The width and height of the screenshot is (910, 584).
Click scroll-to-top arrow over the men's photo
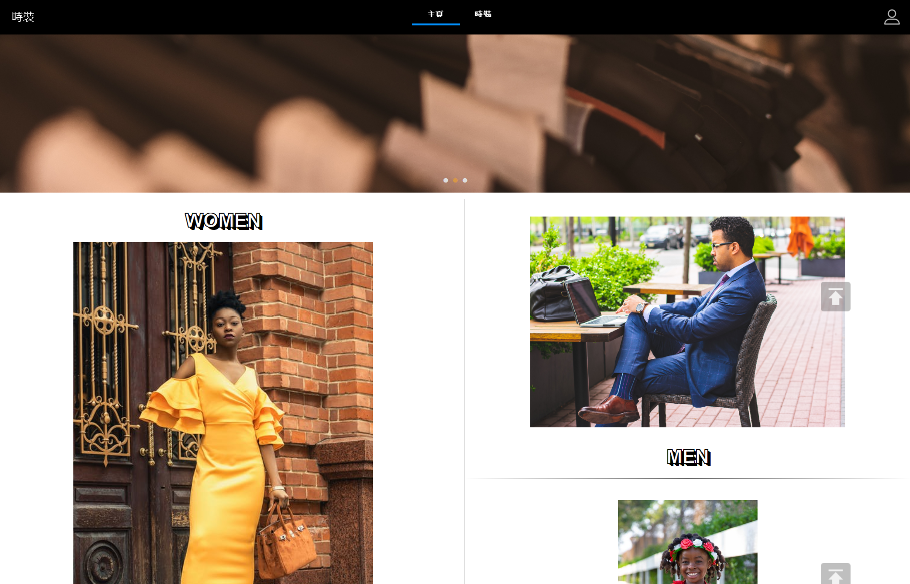pyautogui.click(x=835, y=297)
